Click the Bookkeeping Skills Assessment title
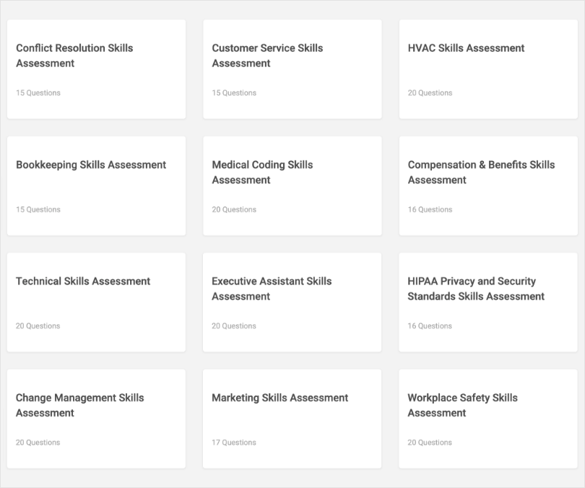This screenshot has height=488, width=585. tap(91, 165)
